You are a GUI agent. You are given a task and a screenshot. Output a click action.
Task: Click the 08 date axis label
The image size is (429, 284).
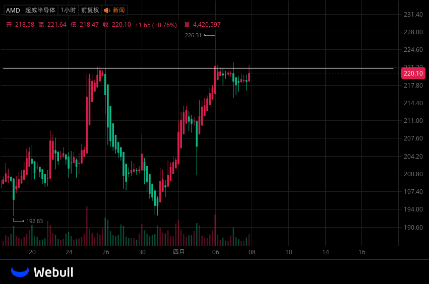point(252,252)
